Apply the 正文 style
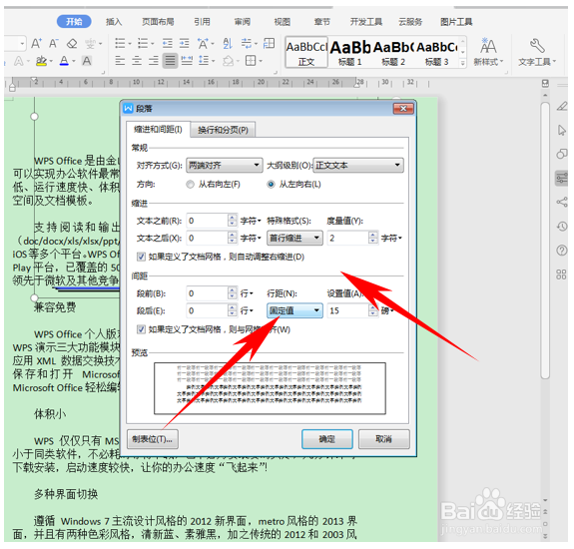 click(x=306, y=52)
